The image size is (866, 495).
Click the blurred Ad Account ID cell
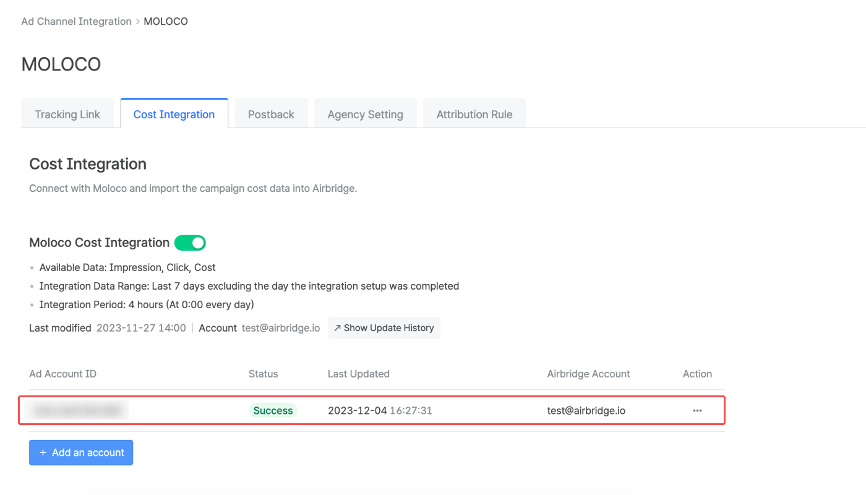pos(77,410)
